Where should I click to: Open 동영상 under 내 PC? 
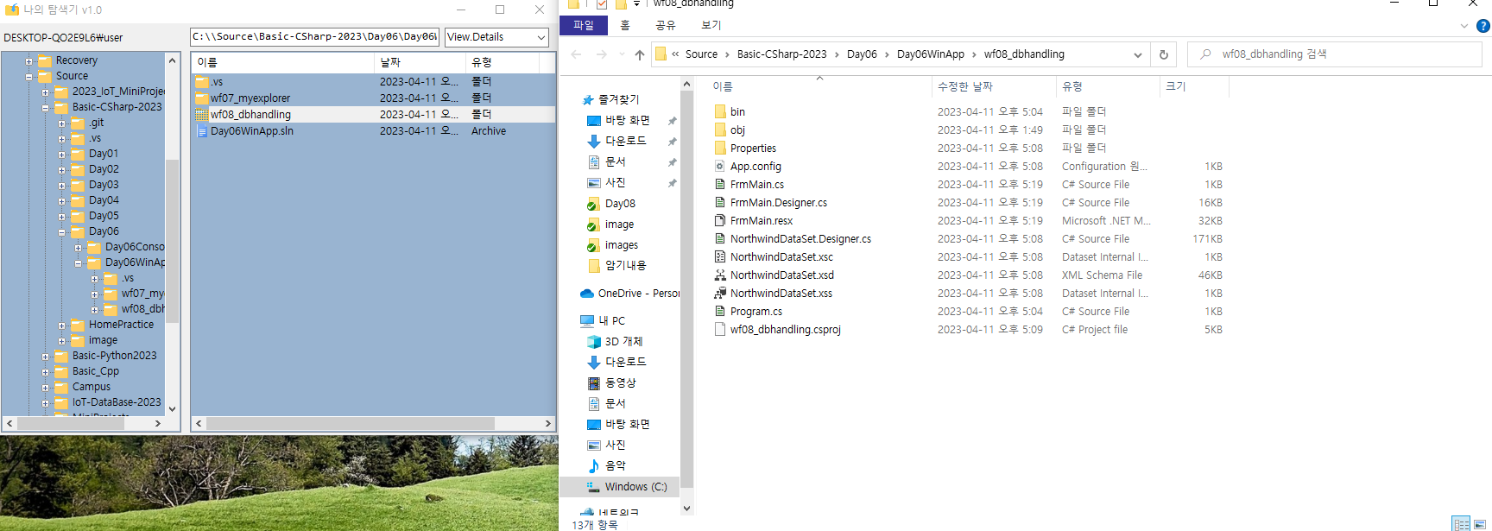point(611,382)
